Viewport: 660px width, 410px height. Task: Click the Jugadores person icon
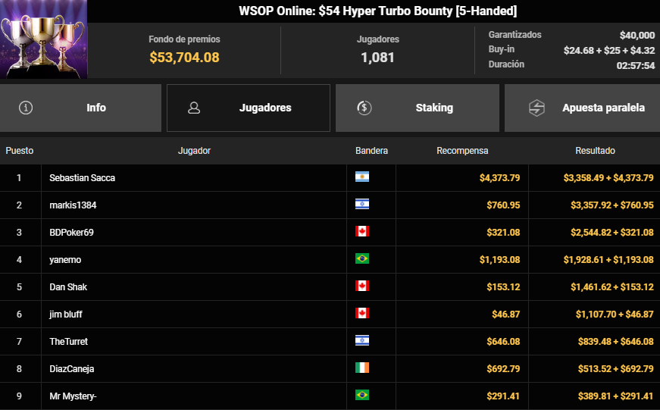pos(194,108)
